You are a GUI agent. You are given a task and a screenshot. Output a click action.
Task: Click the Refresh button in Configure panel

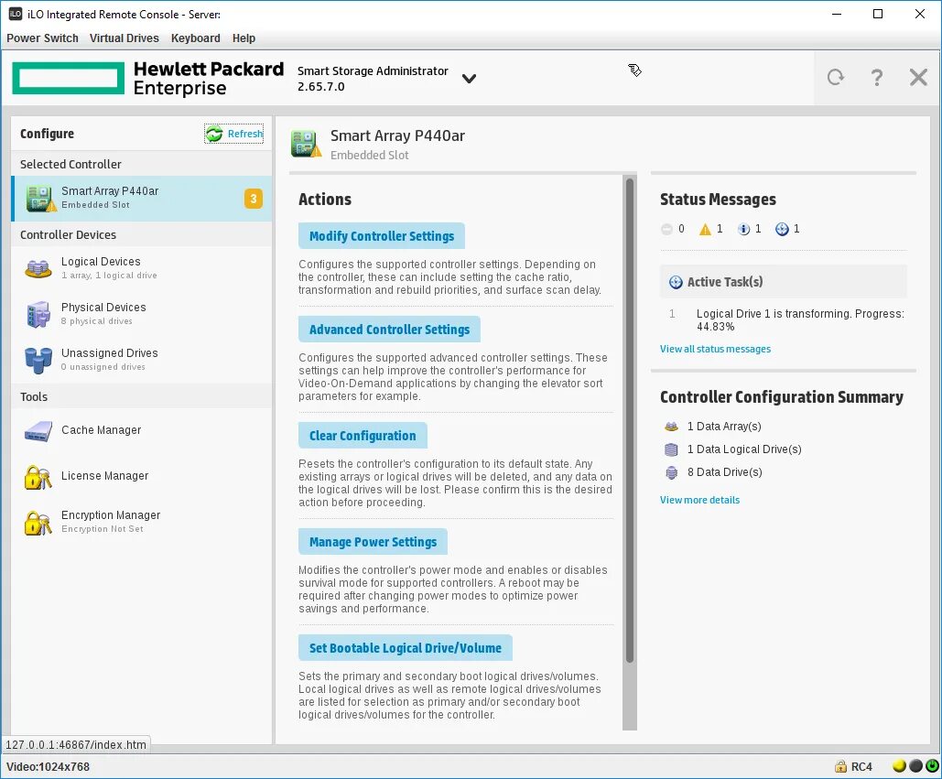233,134
